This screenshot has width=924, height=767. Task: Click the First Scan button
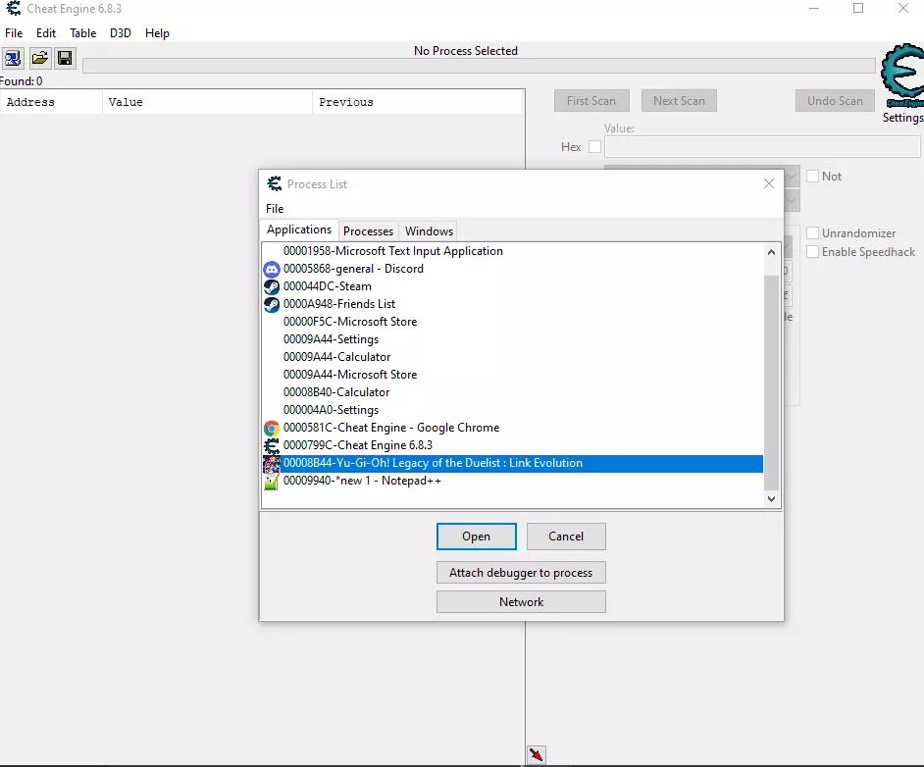pyautogui.click(x=591, y=101)
